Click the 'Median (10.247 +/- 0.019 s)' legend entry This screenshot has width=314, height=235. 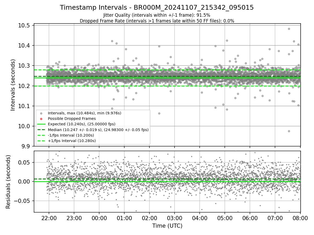pyautogui.click(x=98, y=130)
